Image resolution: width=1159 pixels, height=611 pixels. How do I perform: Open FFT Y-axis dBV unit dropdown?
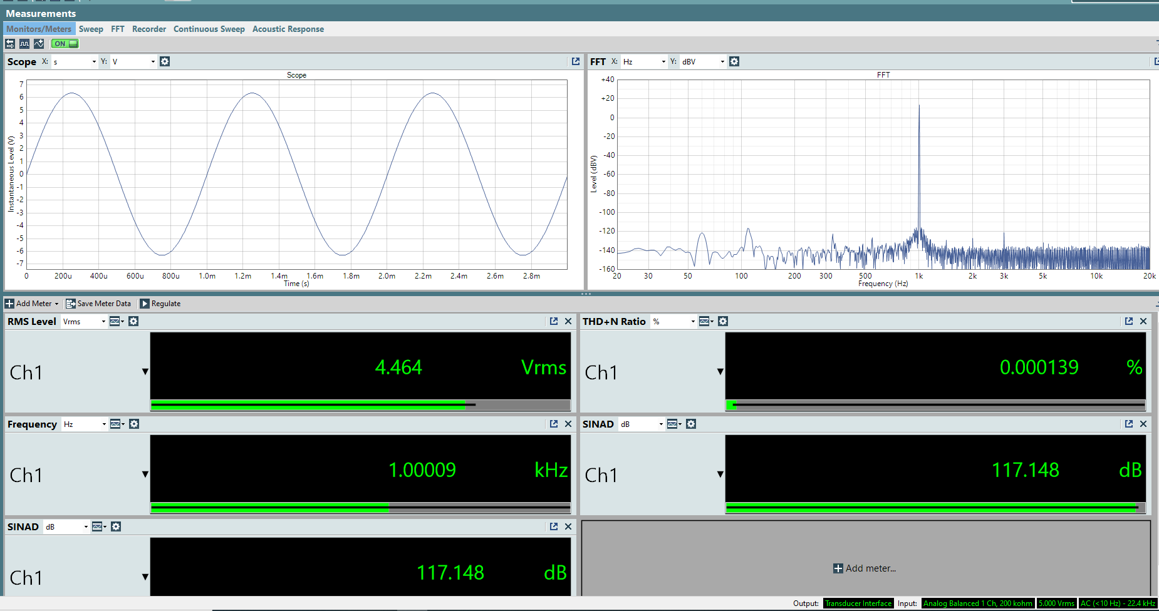point(703,61)
